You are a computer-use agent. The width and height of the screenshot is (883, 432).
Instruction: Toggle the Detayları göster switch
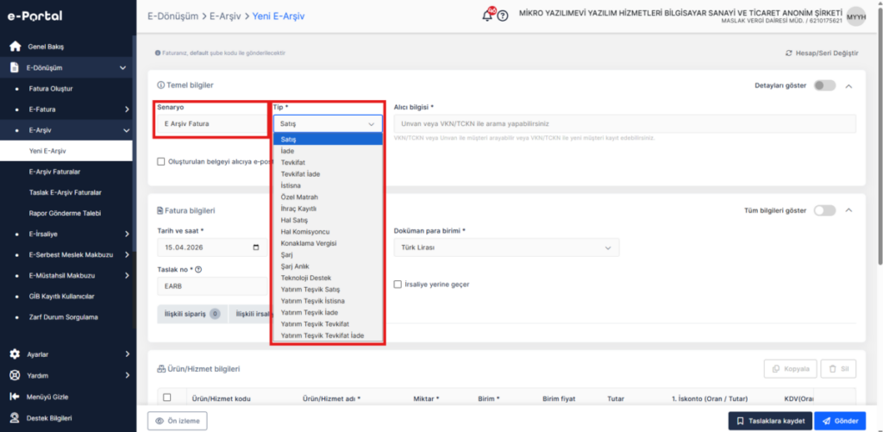[x=824, y=85]
